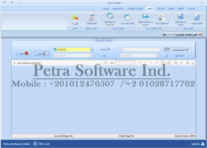
Task: Click the admin user icon in status bar
Action: click(203, 144)
